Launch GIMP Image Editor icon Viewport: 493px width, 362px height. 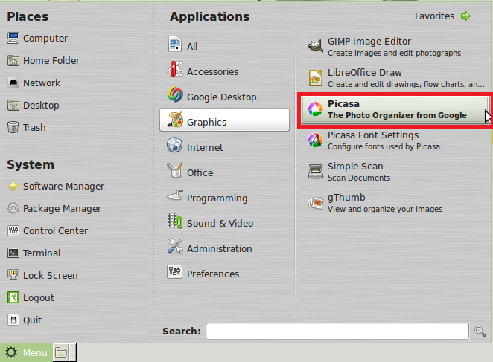point(315,47)
